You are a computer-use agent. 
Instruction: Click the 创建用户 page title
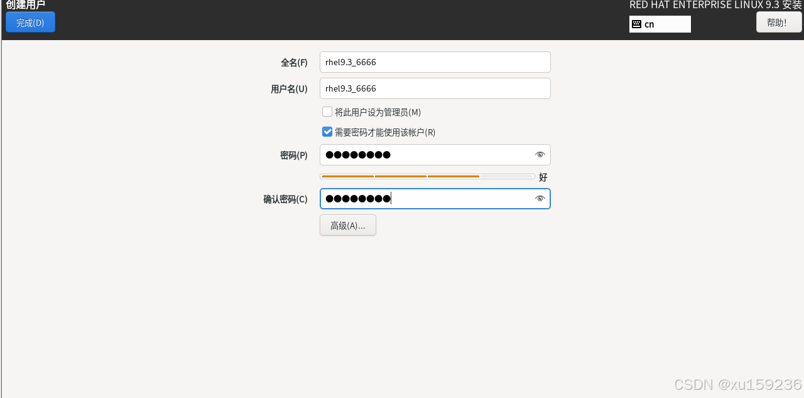(26, 5)
